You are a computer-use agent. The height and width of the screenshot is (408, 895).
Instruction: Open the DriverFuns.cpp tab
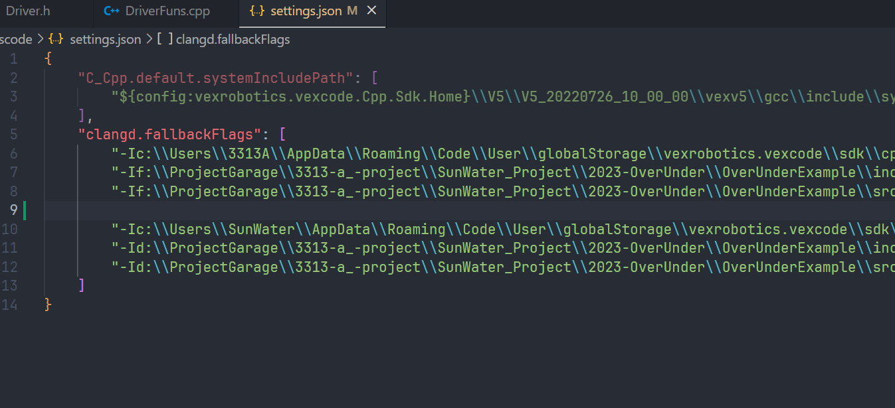[167, 11]
